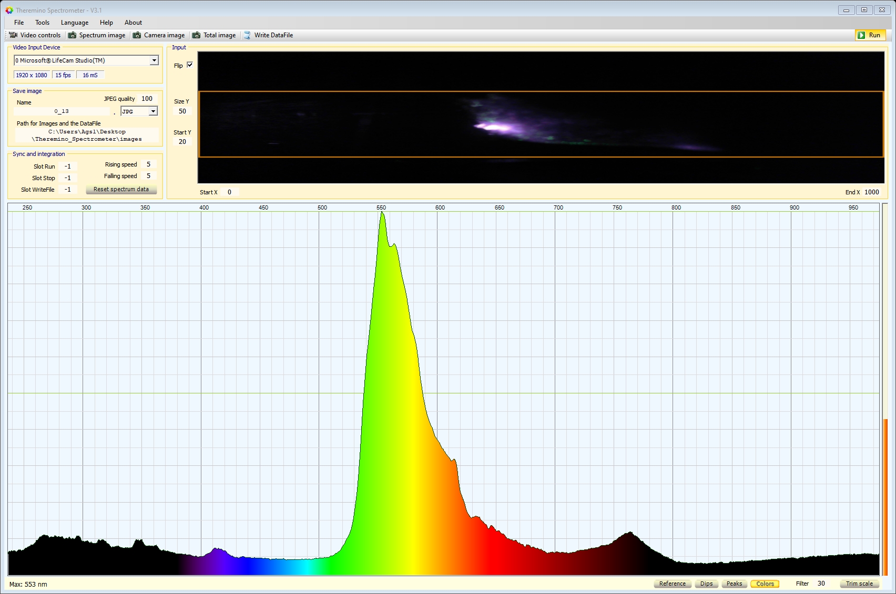
Task: Open Video controls from toolbar
Action: [35, 35]
